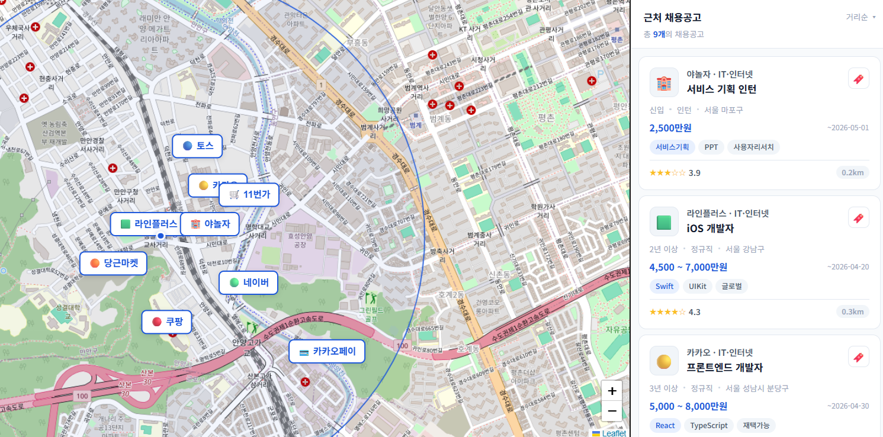The width and height of the screenshot is (883, 437).
Task: Click the 야놀자 map marker
Action: [210, 224]
